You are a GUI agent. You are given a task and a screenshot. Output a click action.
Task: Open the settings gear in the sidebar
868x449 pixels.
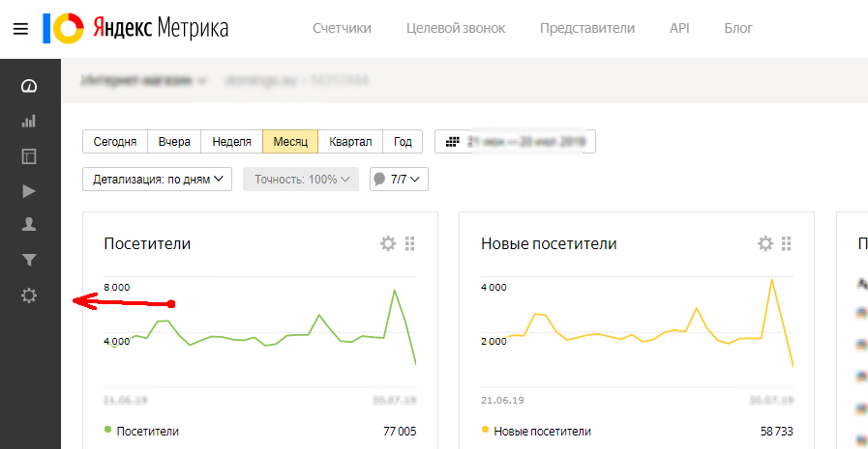point(29,295)
